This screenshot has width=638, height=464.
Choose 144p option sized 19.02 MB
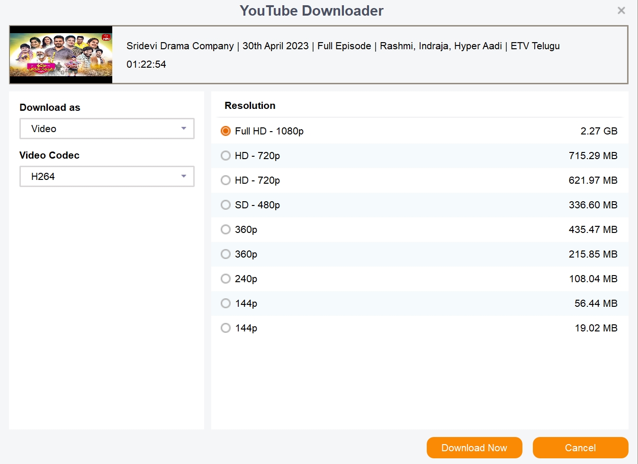coord(226,328)
